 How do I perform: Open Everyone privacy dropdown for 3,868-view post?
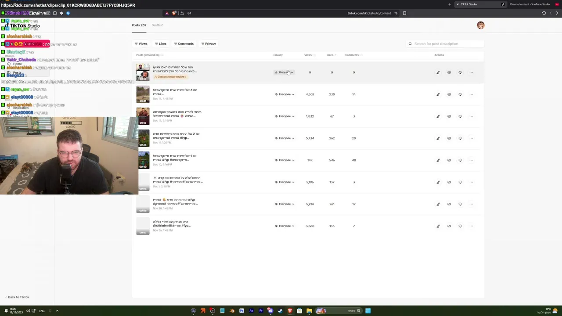coord(285,226)
